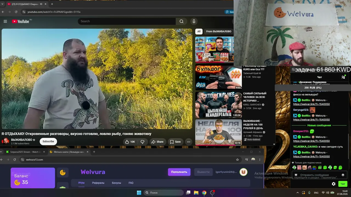
Task: Click the YouTube search magnifier button
Action: (x=182, y=21)
